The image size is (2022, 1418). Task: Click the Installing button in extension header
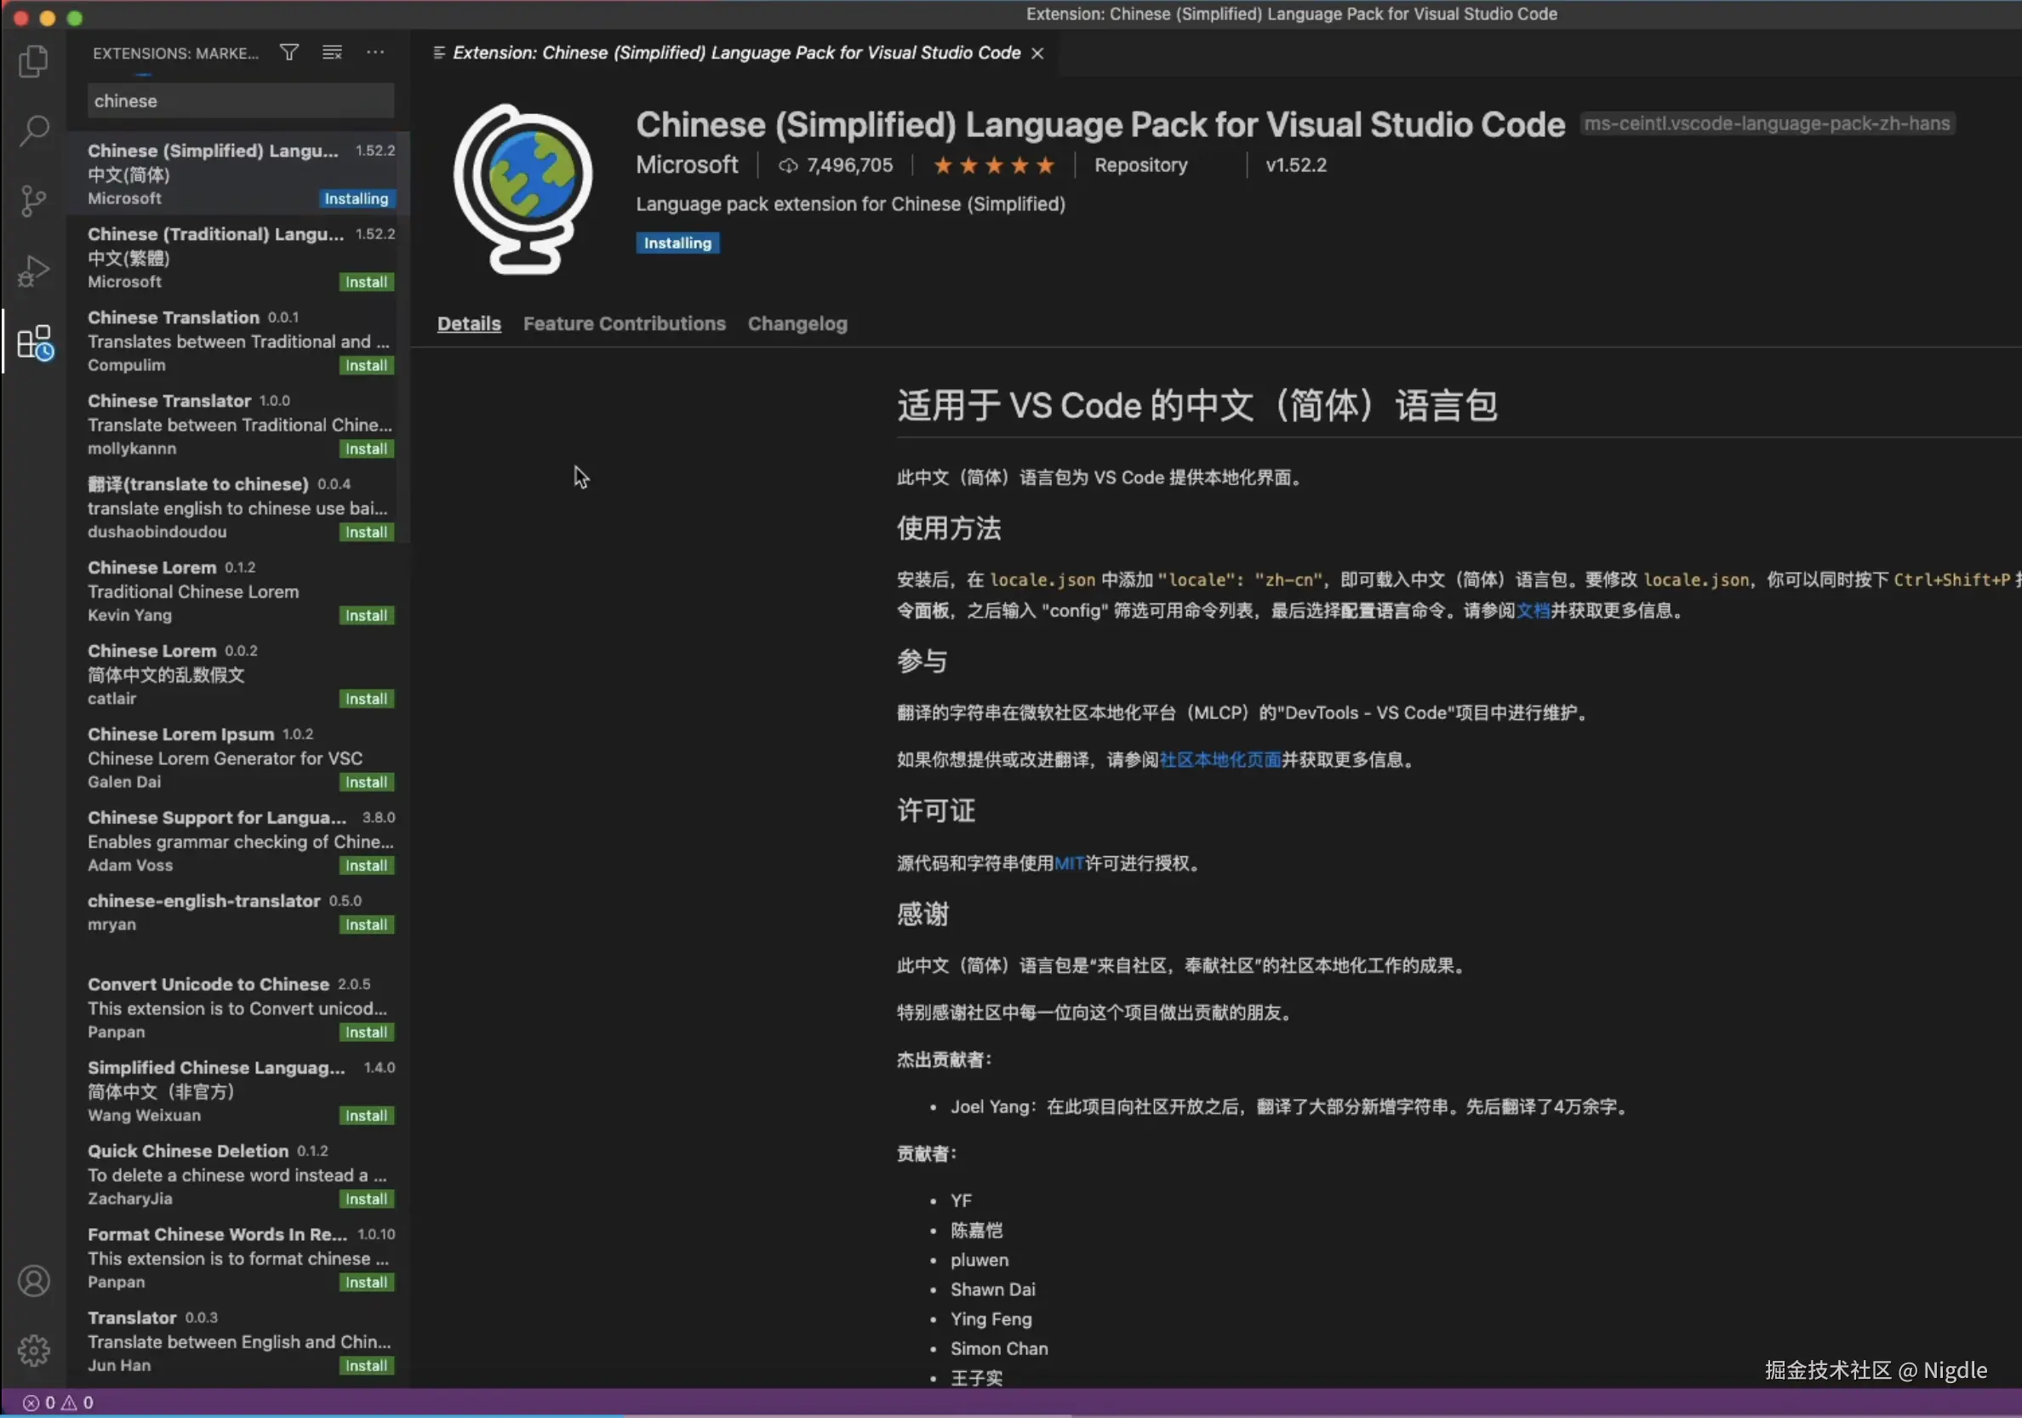pos(677,243)
